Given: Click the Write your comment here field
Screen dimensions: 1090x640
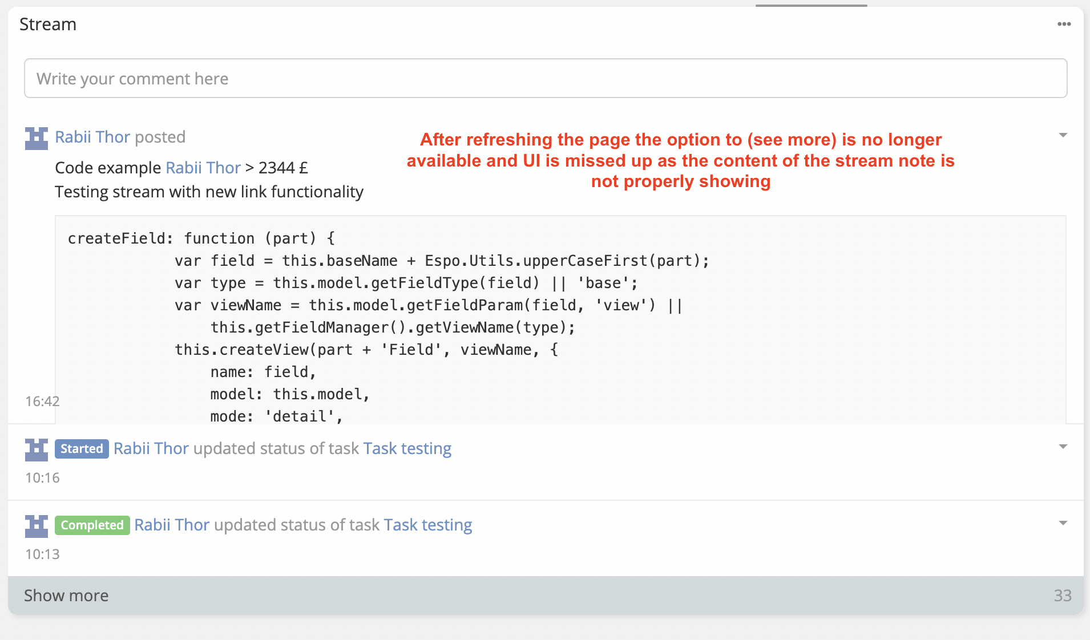Looking at the screenshot, I should click(x=545, y=78).
